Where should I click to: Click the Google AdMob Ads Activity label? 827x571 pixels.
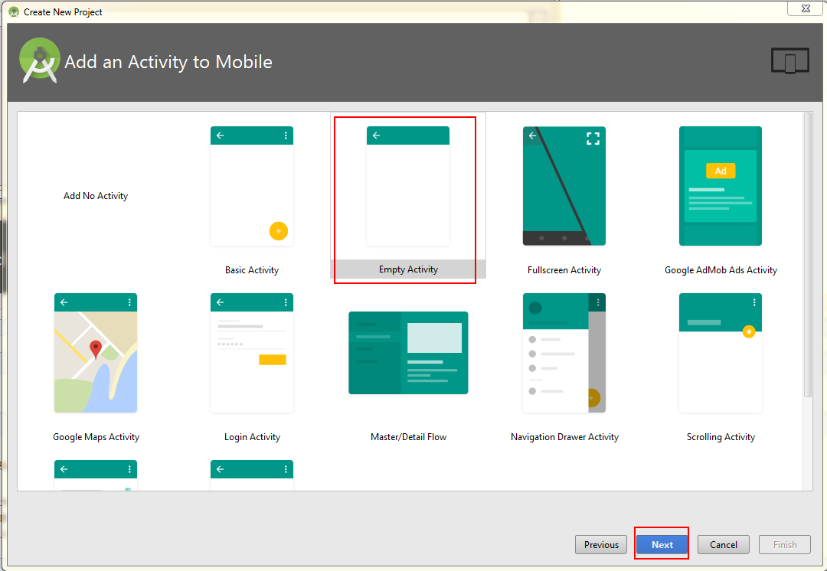721,270
